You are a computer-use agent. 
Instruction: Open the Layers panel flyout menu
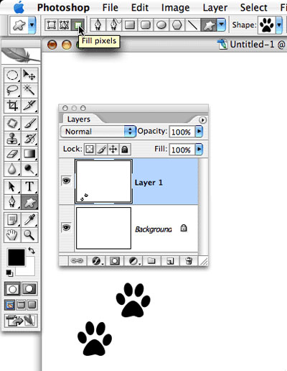pyautogui.click(x=202, y=120)
